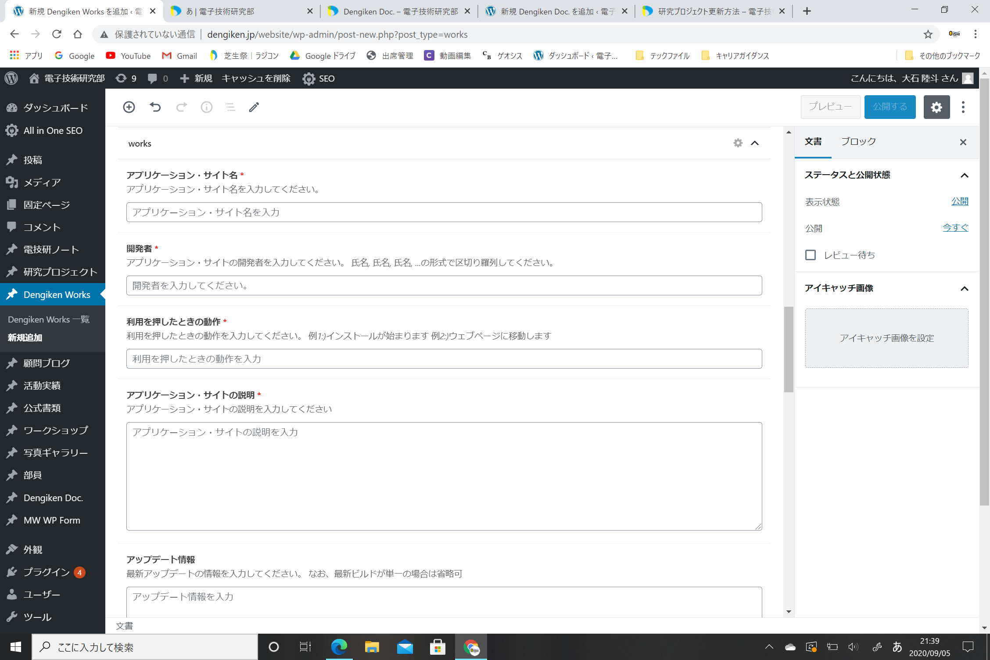The width and height of the screenshot is (990, 660).
Task: Collapse アイキャッチ画像 section
Action: (965, 289)
